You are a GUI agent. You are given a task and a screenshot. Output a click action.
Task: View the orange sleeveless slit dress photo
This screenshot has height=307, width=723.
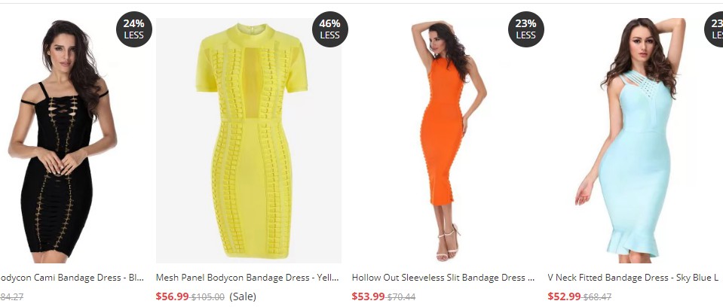[445, 141]
